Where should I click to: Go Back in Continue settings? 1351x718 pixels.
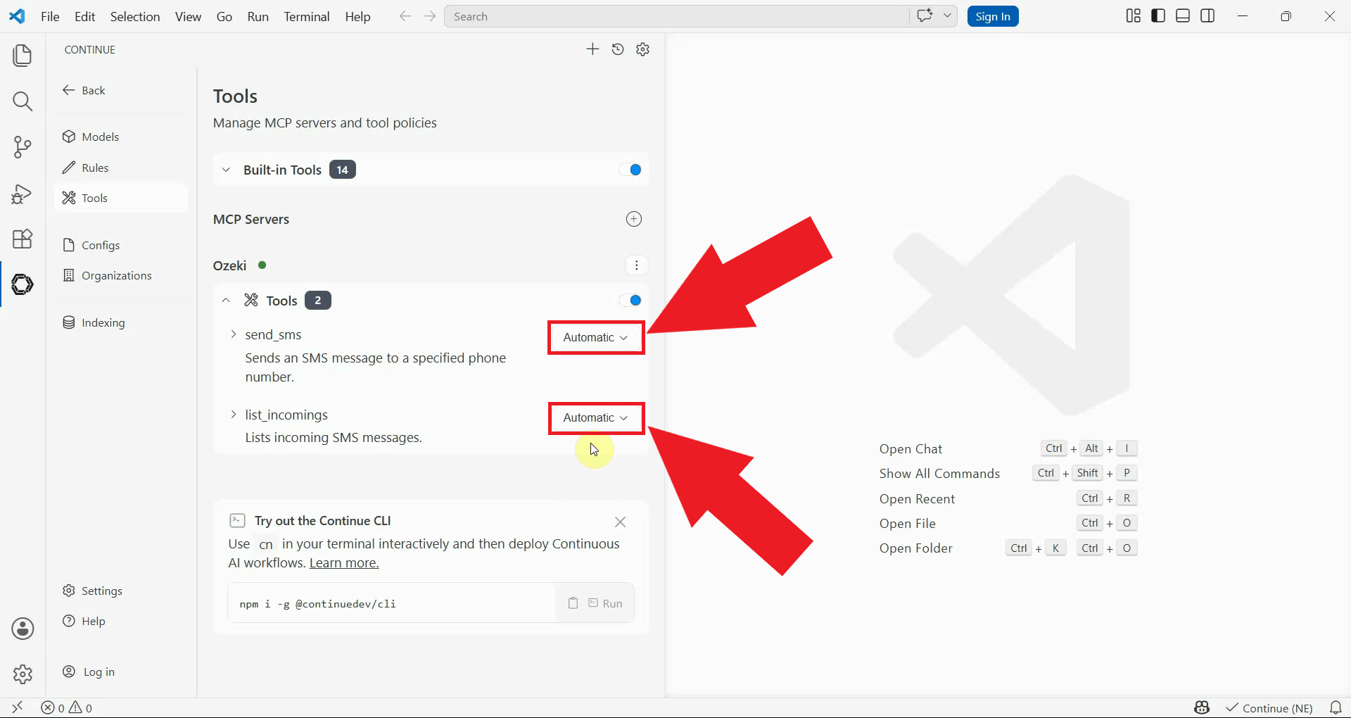click(x=84, y=90)
